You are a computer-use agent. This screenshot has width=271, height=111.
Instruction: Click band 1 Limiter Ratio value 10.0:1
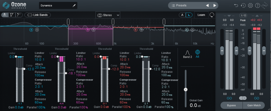click(x=40, y=60)
